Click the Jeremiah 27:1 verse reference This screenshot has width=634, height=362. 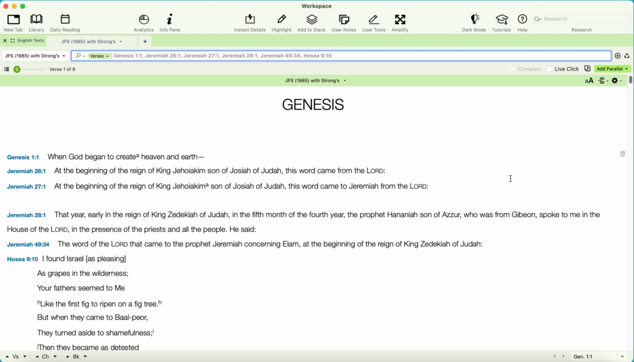pos(26,187)
